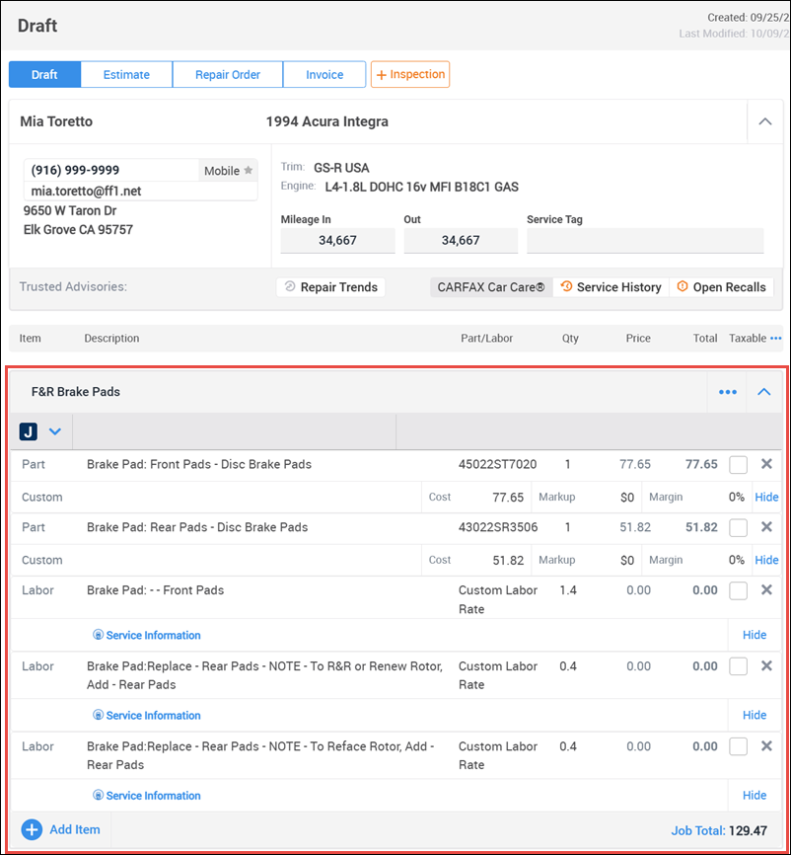Go to the Invoice tab
Viewport: 791px width, 855px height.
324,74
